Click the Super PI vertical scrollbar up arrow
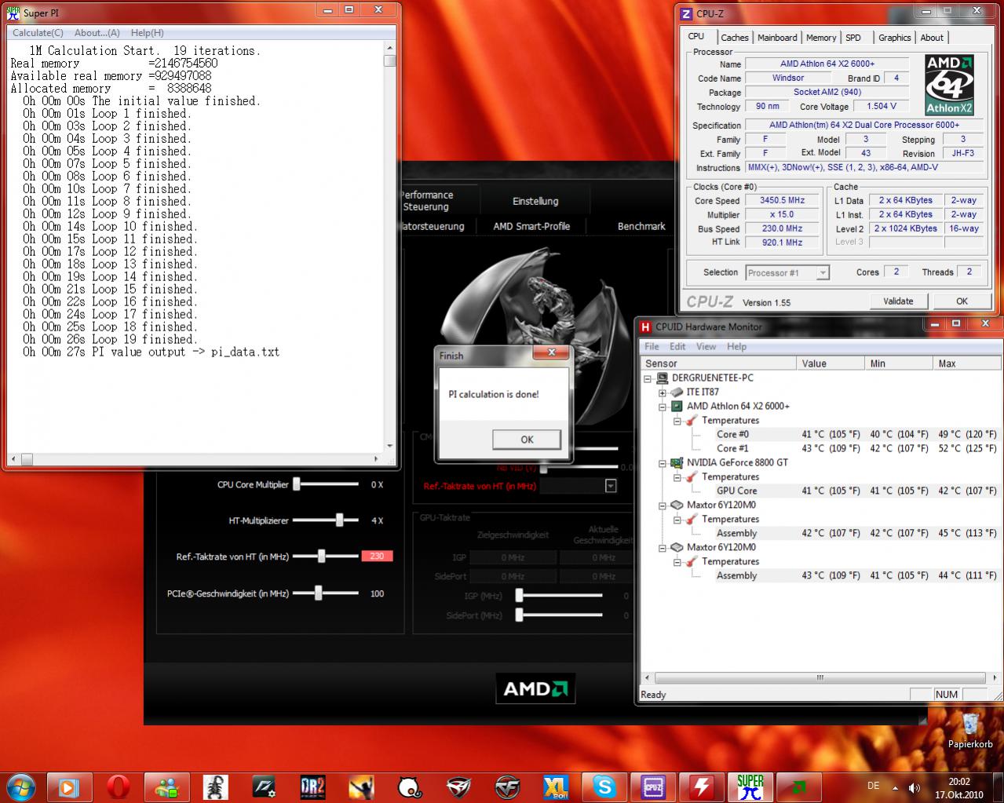1004x803 pixels. 389,49
